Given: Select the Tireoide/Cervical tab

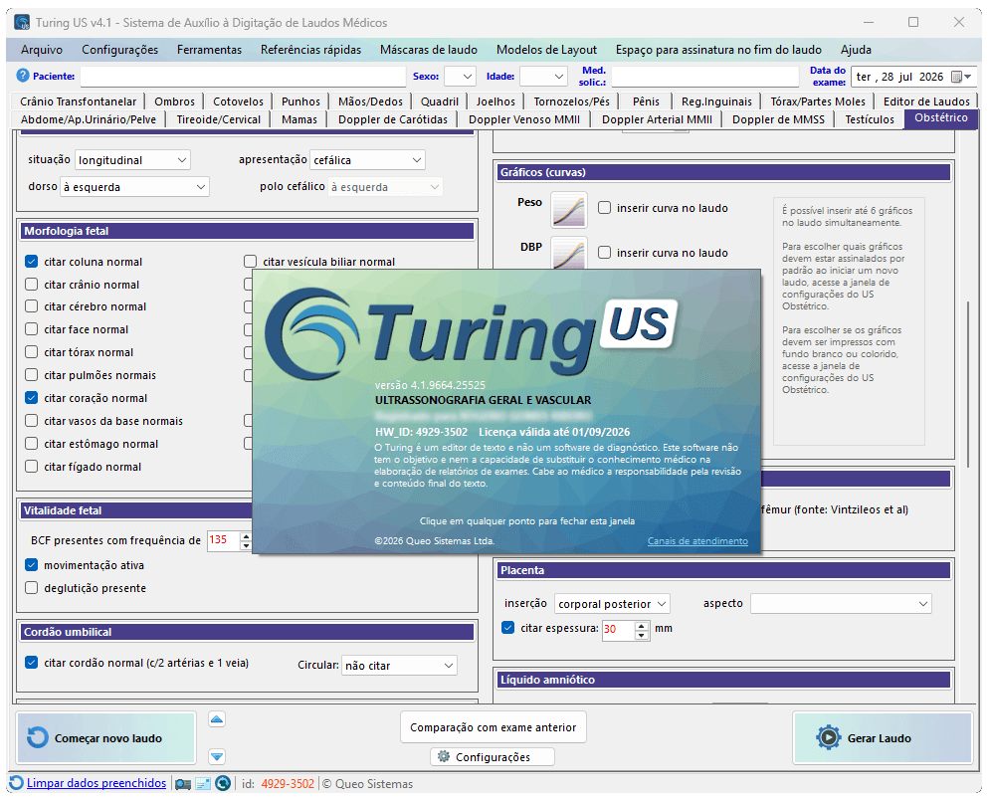Looking at the screenshot, I should point(219,119).
